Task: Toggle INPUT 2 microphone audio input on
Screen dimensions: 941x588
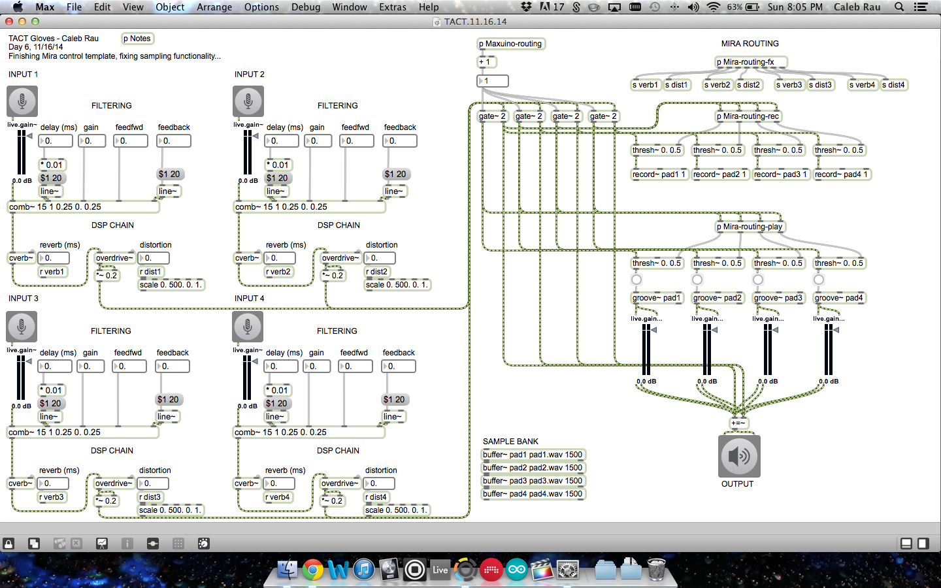Action: [x=248, y=101]
